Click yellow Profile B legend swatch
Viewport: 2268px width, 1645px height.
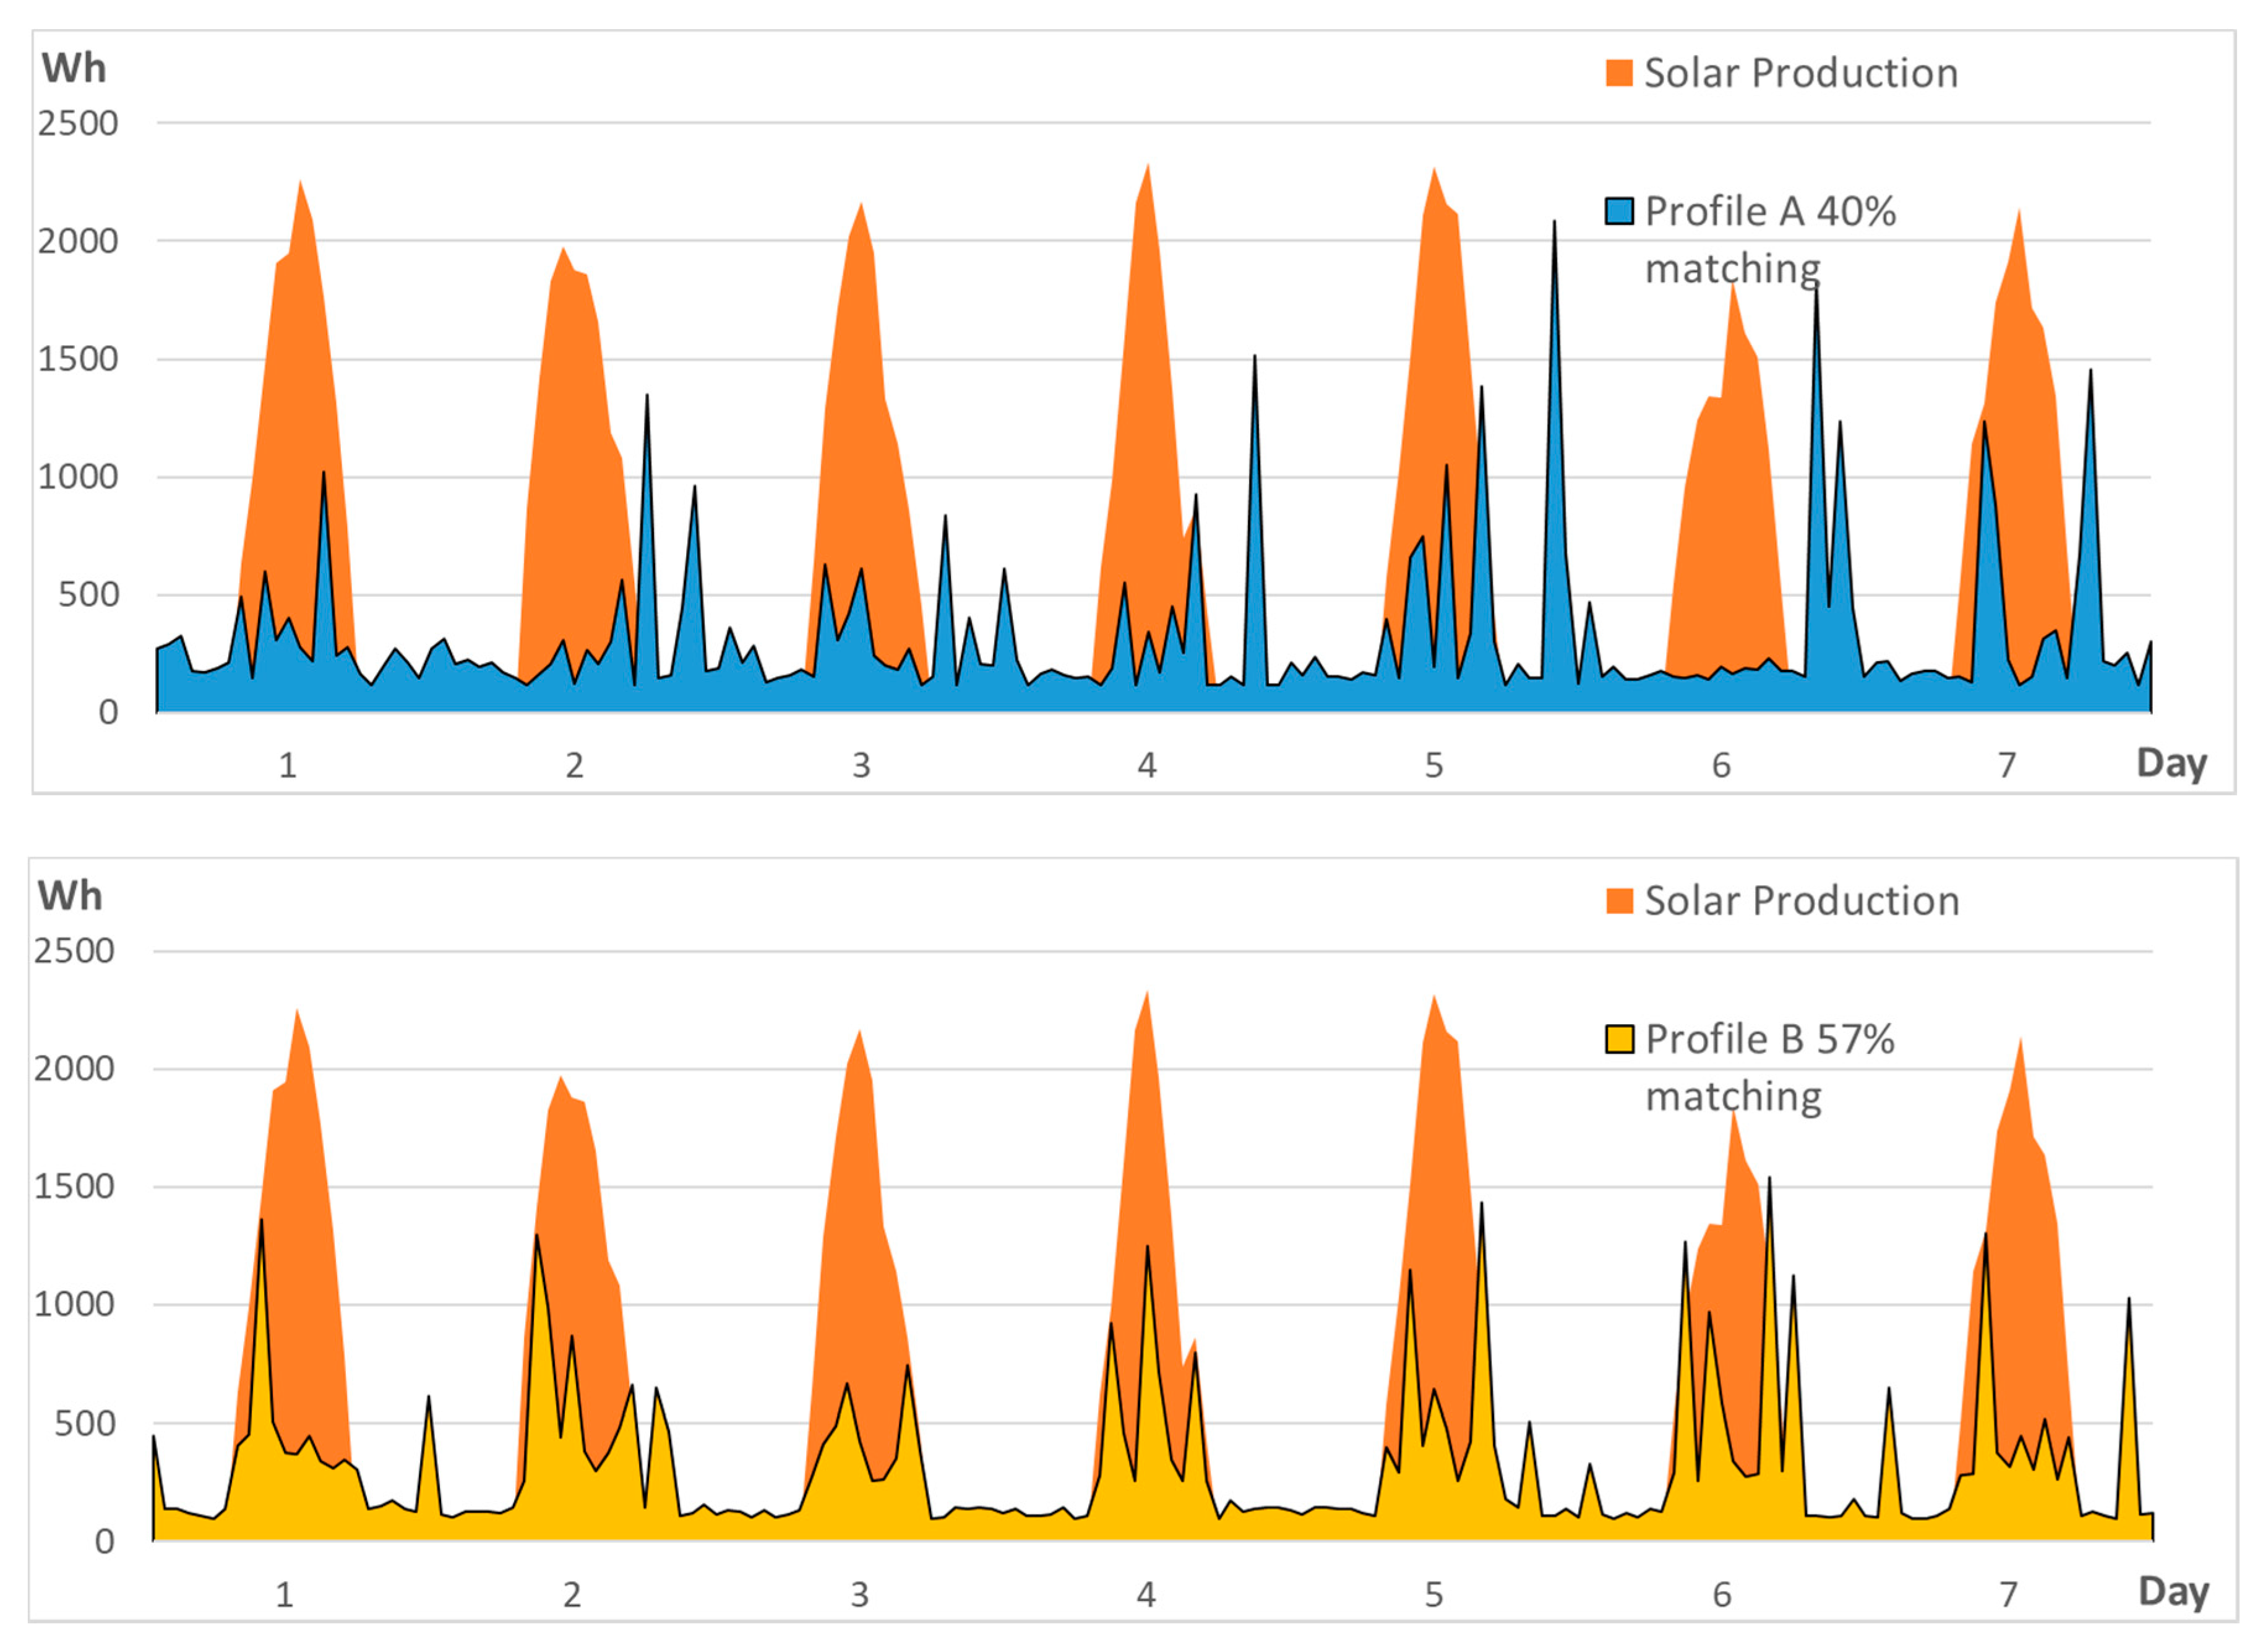tap(1619, 1040)
